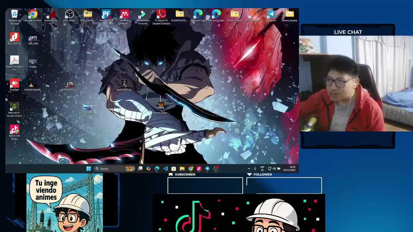Select the PowerFactory 2021 SP2 (x64) shortcut
413x232 pixels.
click(106, 17)
